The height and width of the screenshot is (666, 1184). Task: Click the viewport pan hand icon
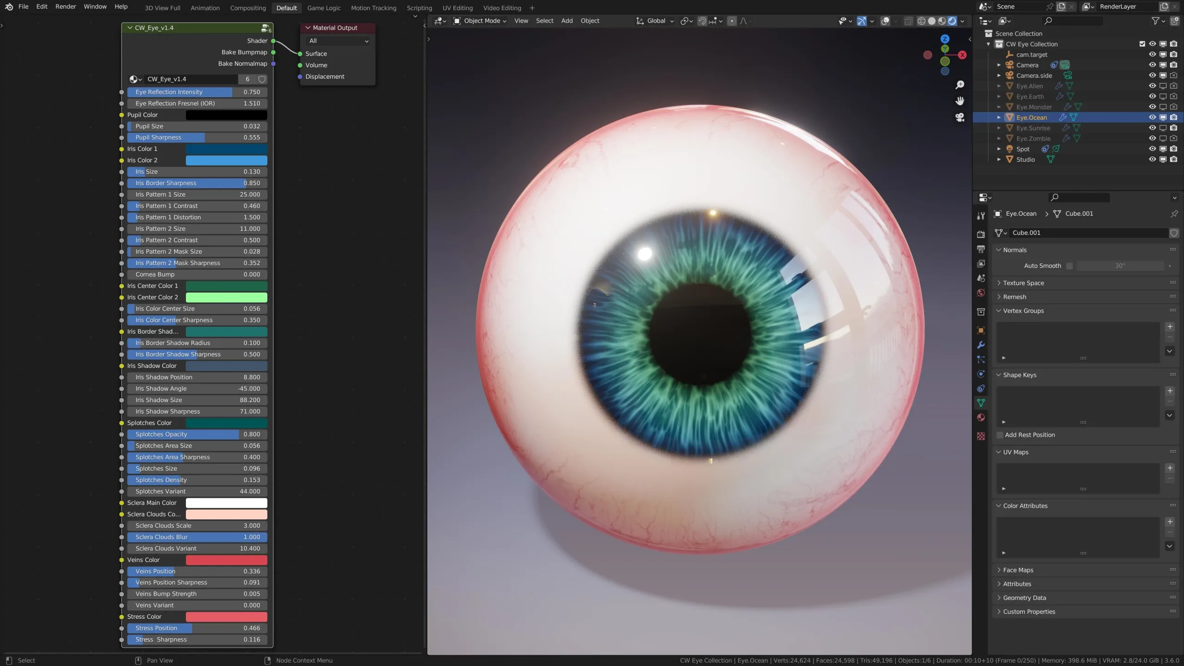click(960, 101)
